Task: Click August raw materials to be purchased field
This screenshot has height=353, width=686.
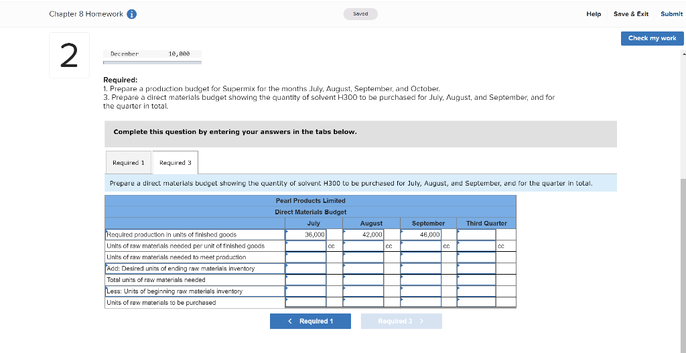Action: click(364, 302)
